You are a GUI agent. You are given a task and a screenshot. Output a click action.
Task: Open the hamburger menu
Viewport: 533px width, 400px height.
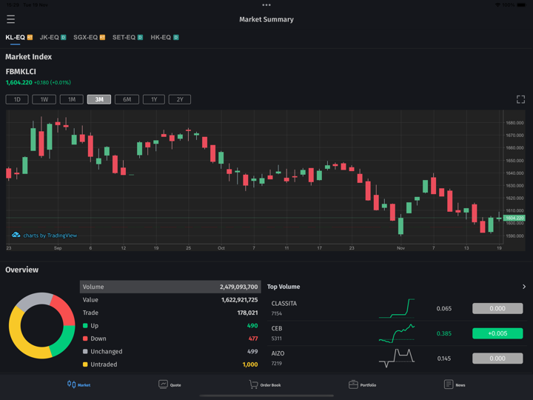(x=10, y=19)
